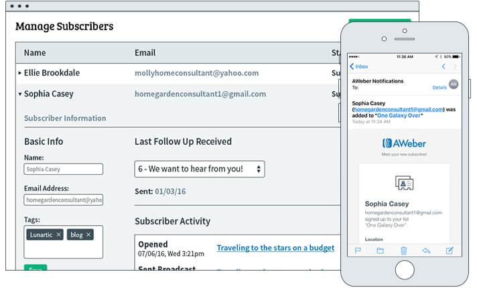Open the Last Follow Up Received dropdown
Image resolution: width=477 pixels, height=288 pixels.
pos(200,169)
